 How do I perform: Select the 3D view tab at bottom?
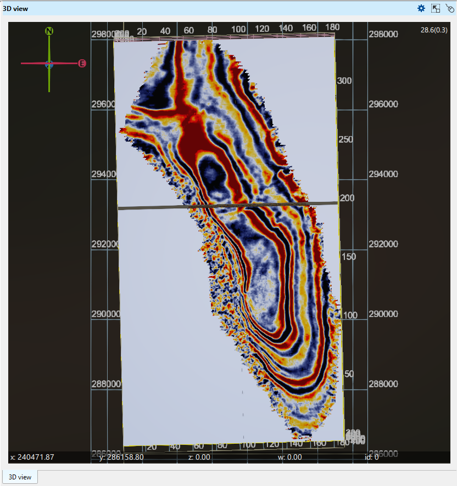[20, 477]
